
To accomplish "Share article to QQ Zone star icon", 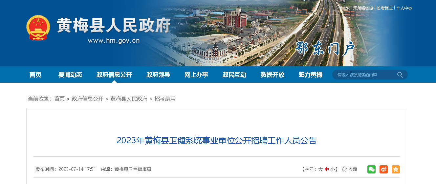I will coord(396,169).
